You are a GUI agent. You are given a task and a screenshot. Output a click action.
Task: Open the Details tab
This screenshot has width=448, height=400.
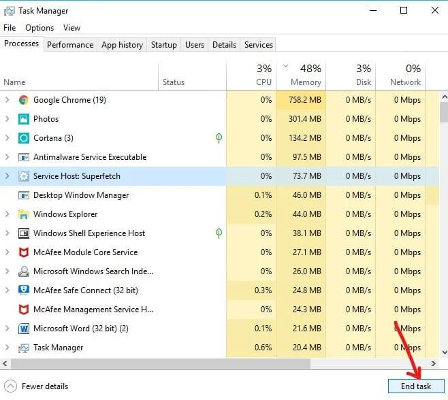pos(224,45)
